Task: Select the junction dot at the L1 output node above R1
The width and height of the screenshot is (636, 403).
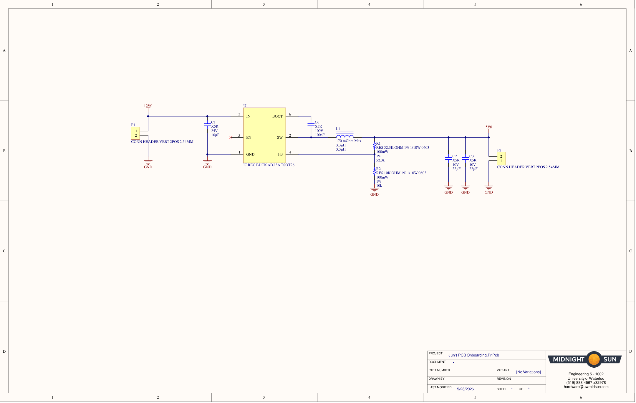Action: [x=375, y=138]
